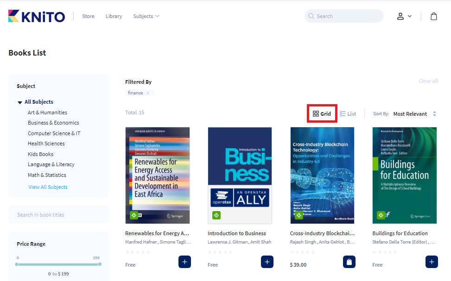451x281 pixels.
Task: Add Buildings for Education with plus button
Action: tap(432, 262)
